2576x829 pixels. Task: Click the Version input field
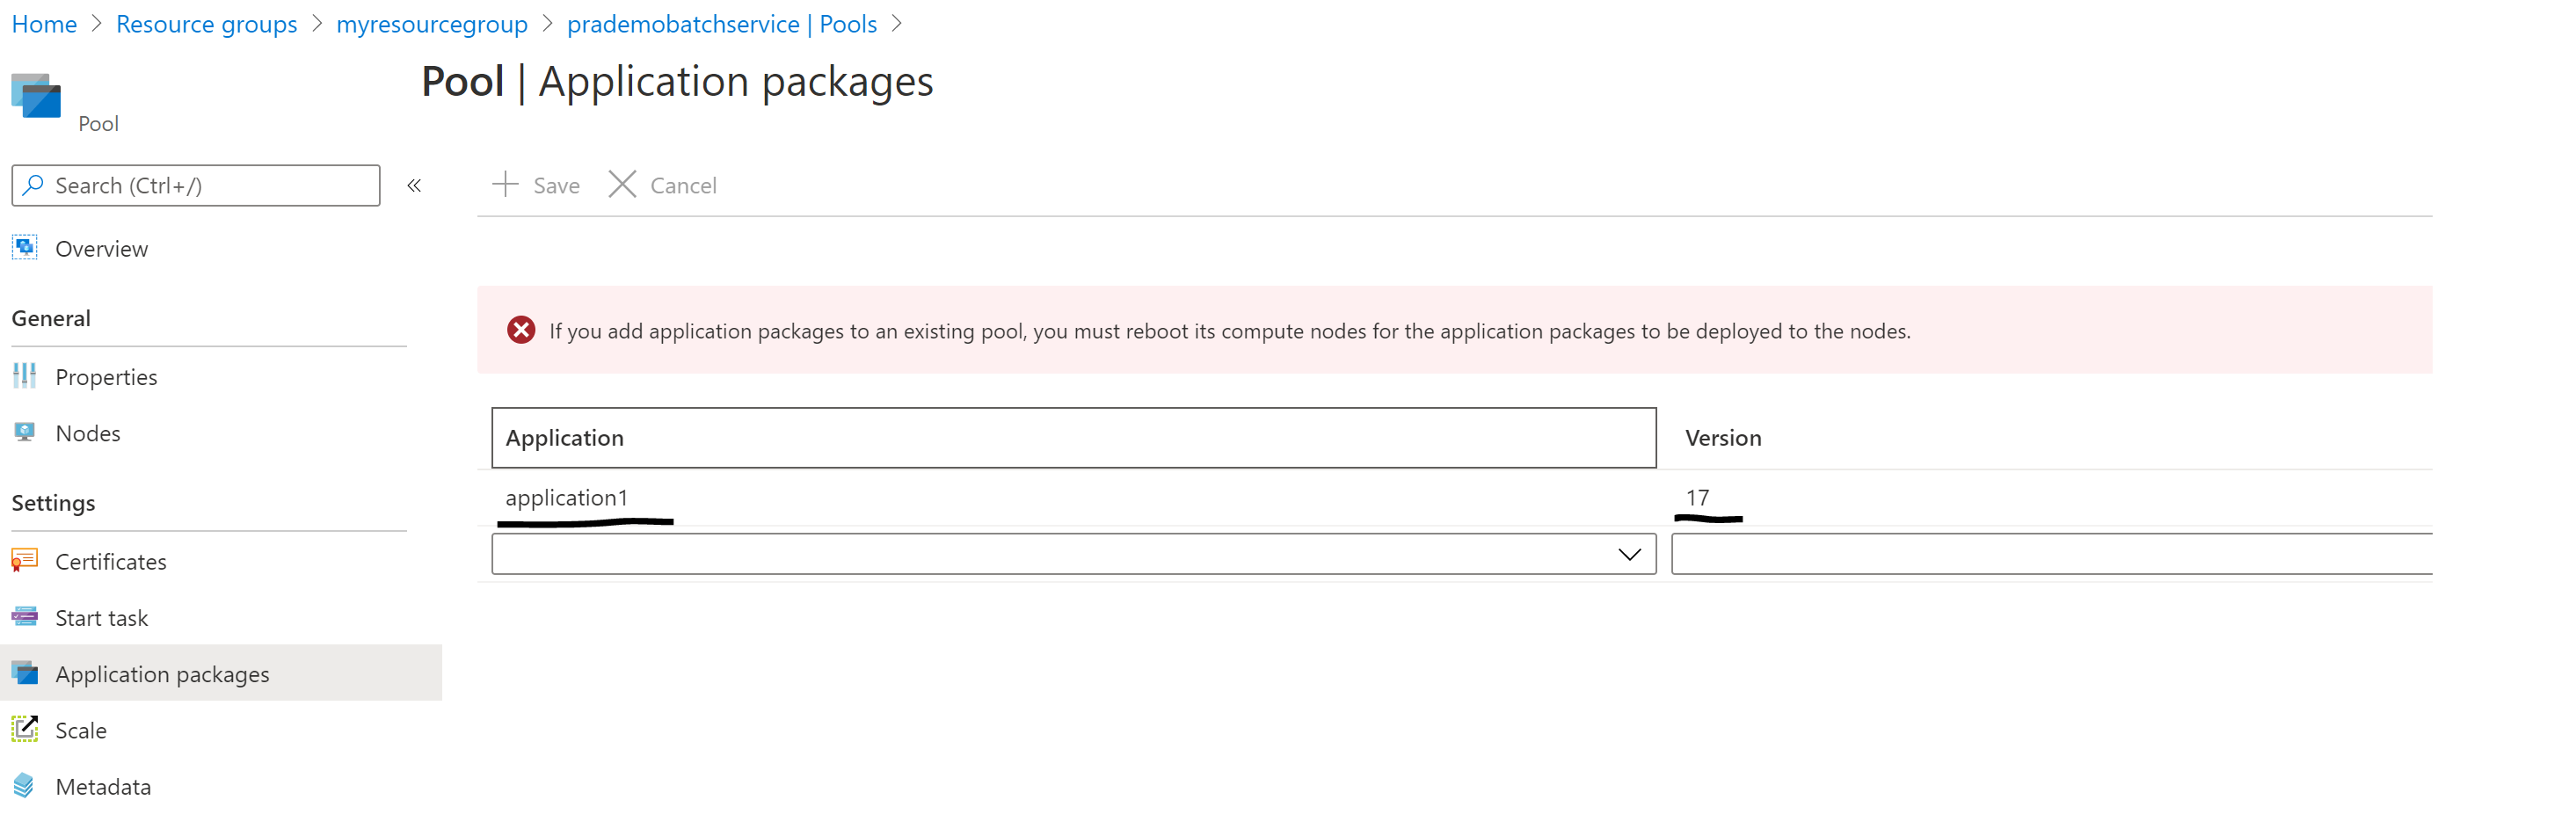click(x=2050, y=554)
